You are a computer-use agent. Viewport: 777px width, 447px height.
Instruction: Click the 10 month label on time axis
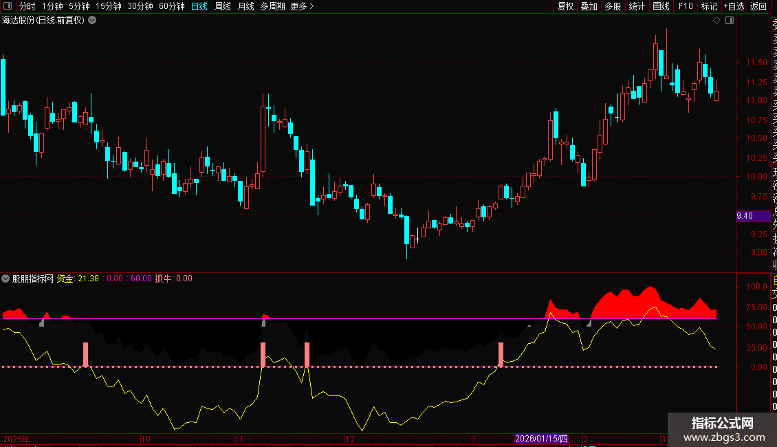coord(146,439)
